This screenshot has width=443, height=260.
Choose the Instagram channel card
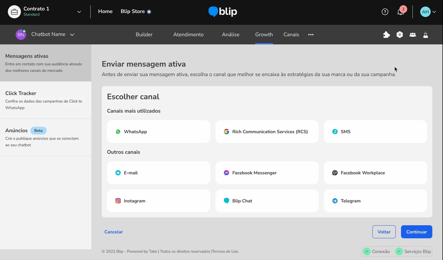[x=158, y=201]
